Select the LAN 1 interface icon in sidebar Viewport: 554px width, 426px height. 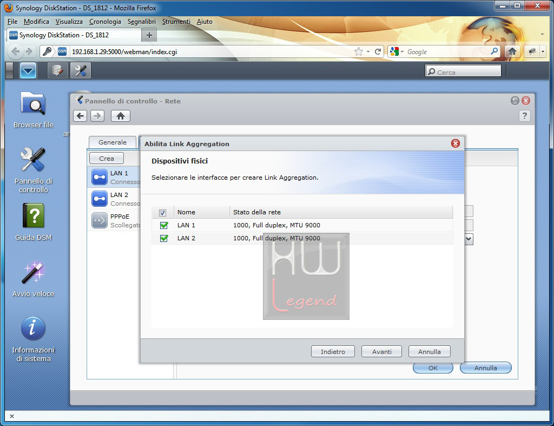coord(100,177)
